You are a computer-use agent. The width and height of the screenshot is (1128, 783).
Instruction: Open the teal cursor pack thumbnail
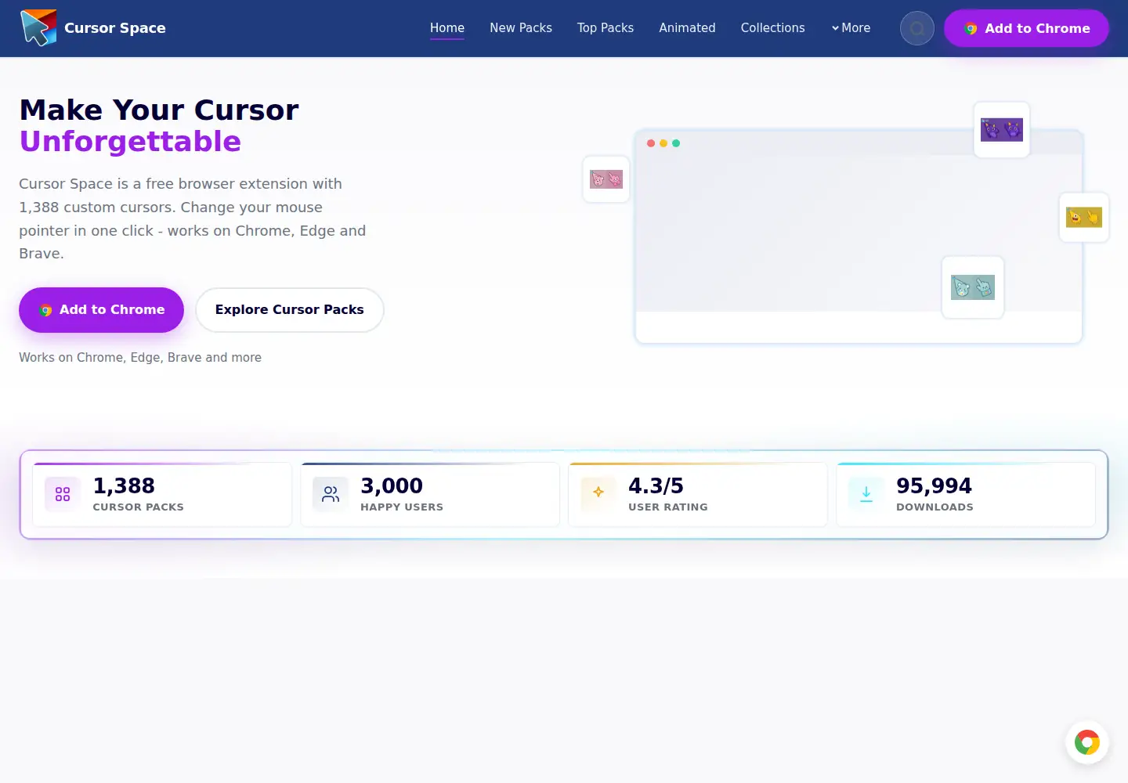[973, 287]
